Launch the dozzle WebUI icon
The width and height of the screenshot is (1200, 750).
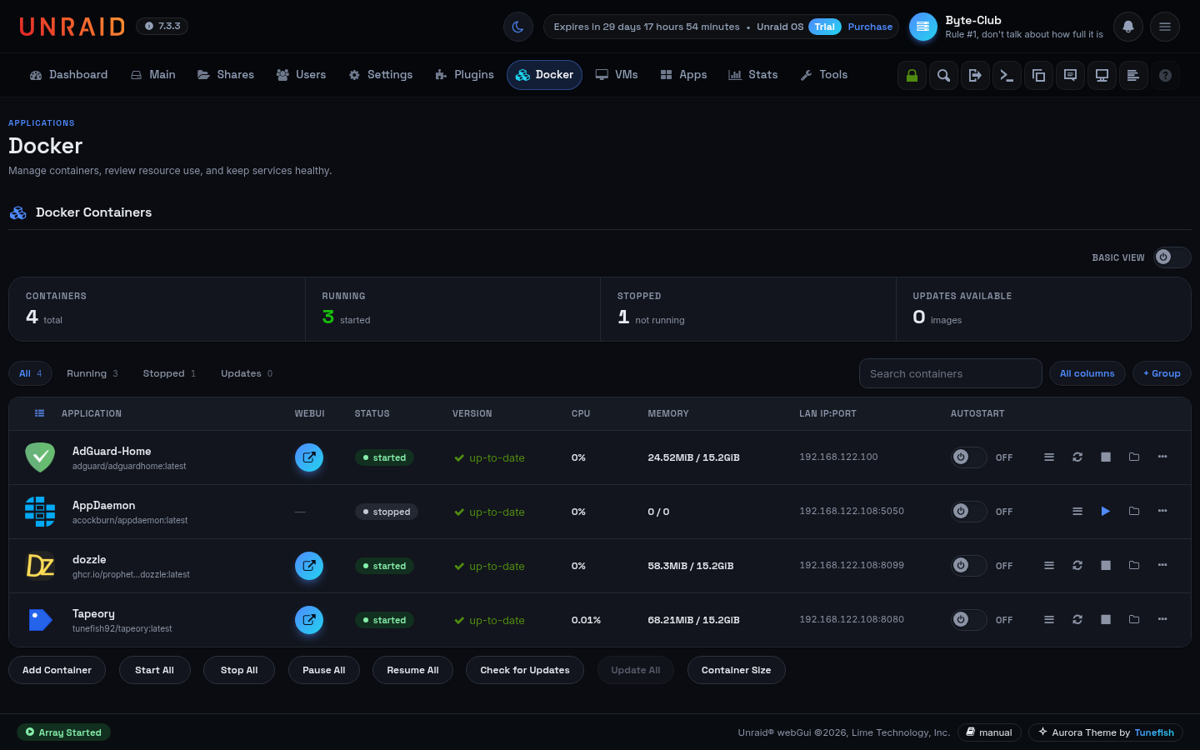(x=309, y=566)
